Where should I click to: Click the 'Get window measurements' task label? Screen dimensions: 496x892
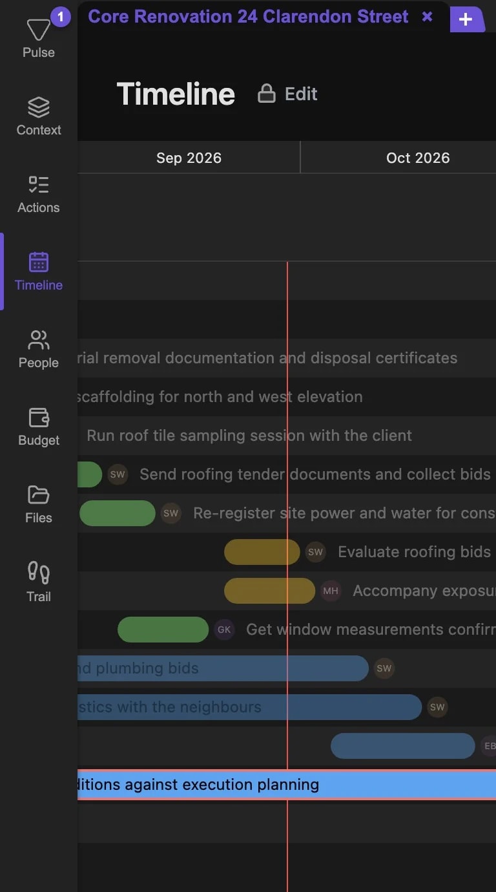pyautogui.click(x=371, y=630)
